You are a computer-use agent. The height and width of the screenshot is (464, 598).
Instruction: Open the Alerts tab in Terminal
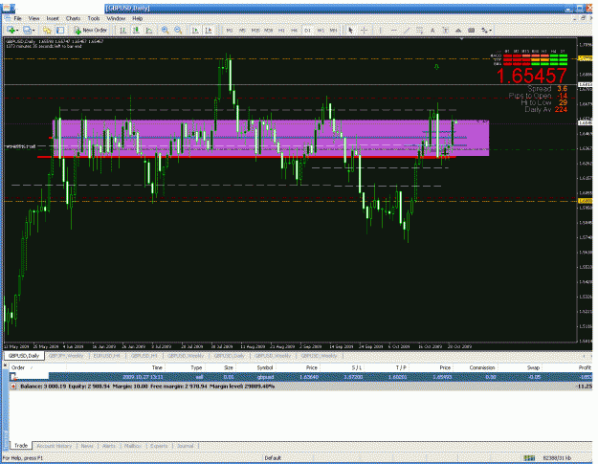[109, 446]
